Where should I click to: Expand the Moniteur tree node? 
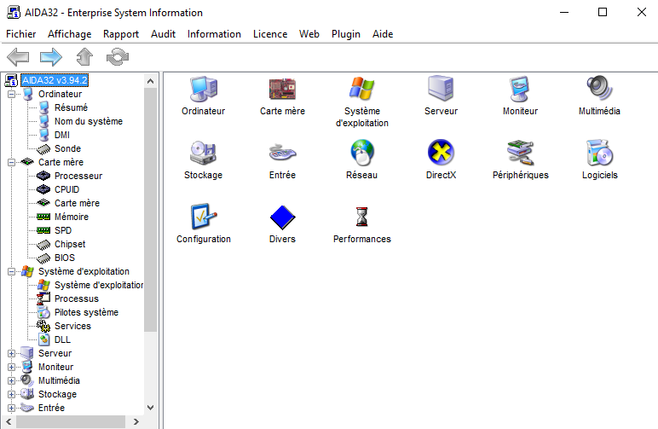coord(11,367)
